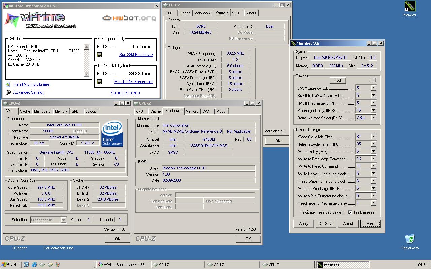The width and height of the screenshot is (431, 269).
Task: Open the Precharge to Precharge Delay dropdown
Action: [373, 203]
